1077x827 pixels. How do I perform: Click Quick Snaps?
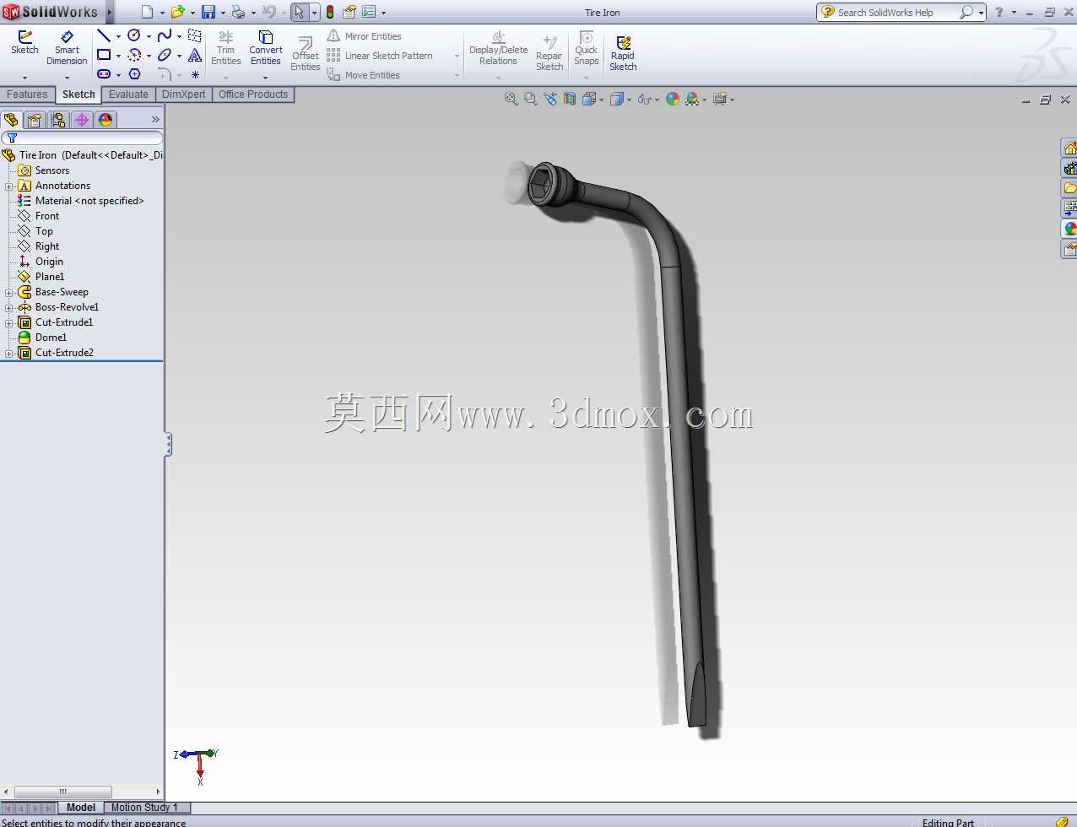click(x=586, y=48)
